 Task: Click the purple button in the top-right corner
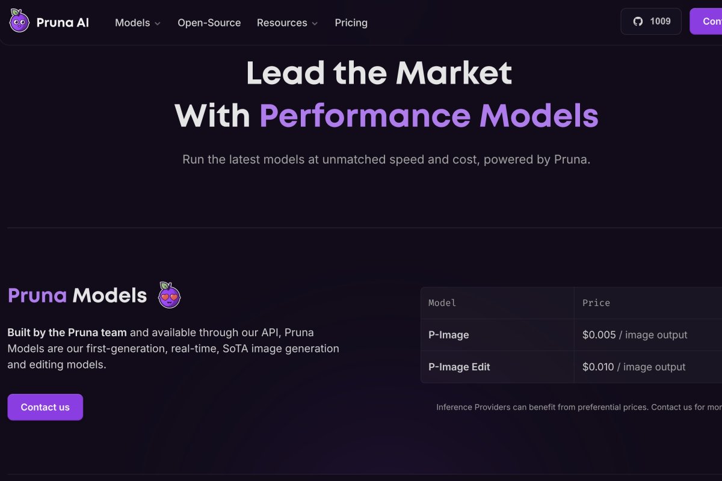[707, 22]
